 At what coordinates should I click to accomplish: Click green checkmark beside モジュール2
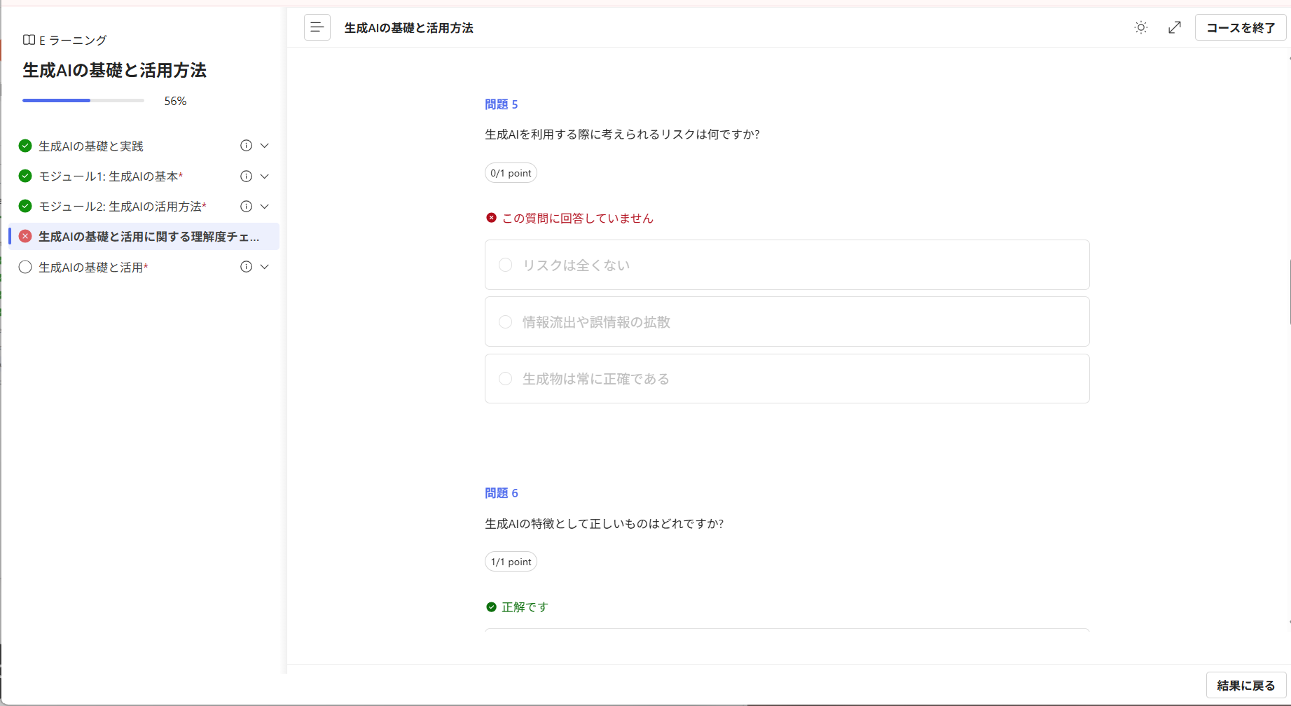coord(25,206)
